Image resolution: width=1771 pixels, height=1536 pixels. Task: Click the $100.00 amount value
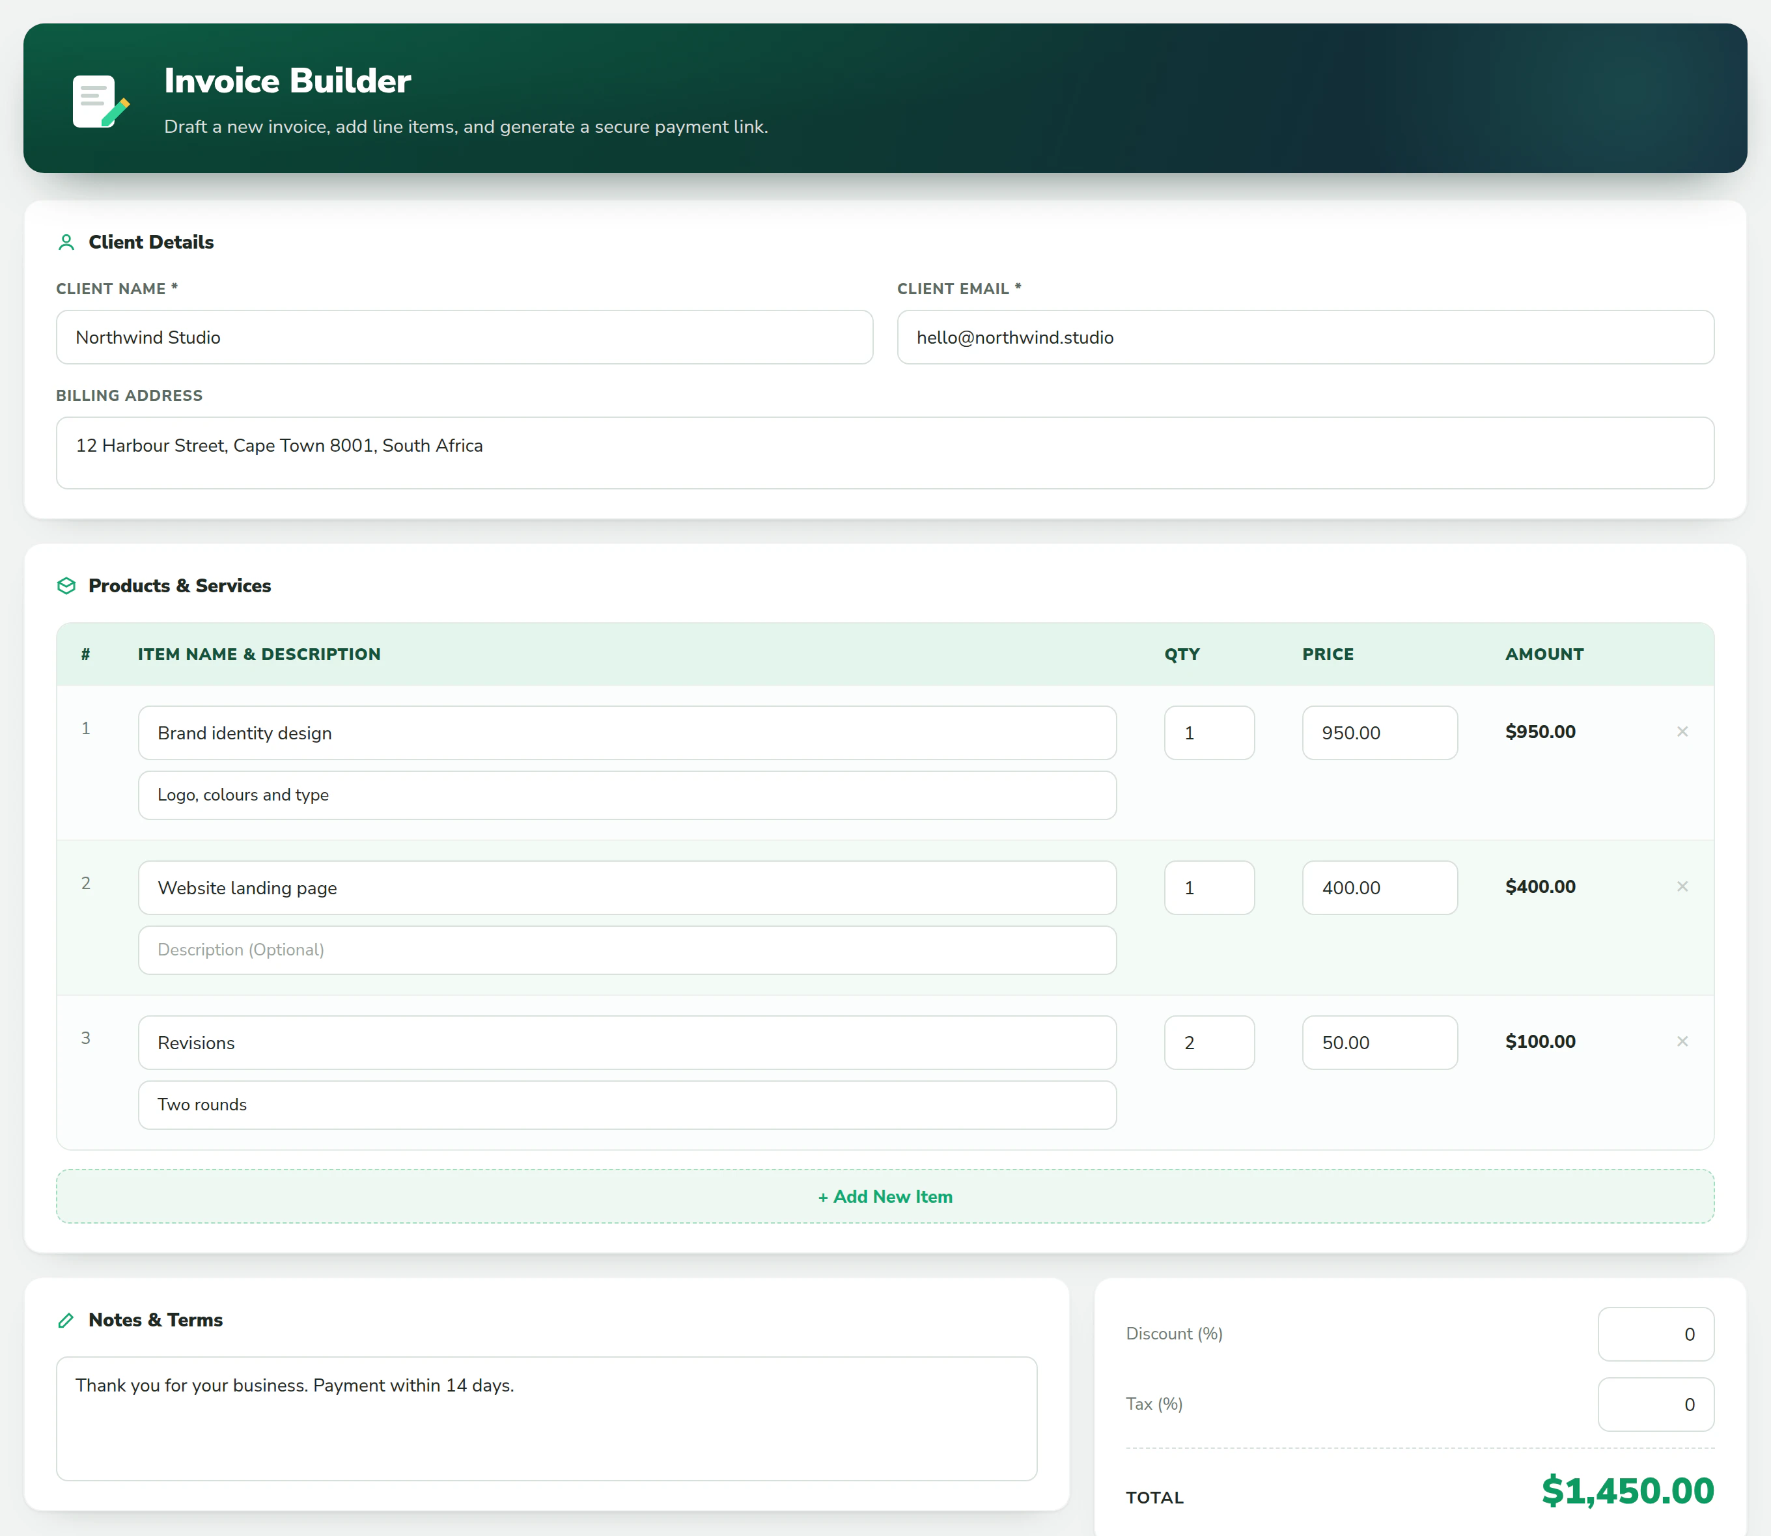point(1541,1041)
